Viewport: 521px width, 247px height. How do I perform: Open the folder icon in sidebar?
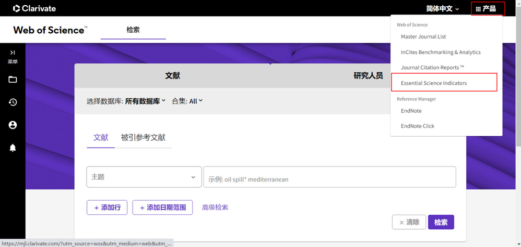(x=13, y=80)
